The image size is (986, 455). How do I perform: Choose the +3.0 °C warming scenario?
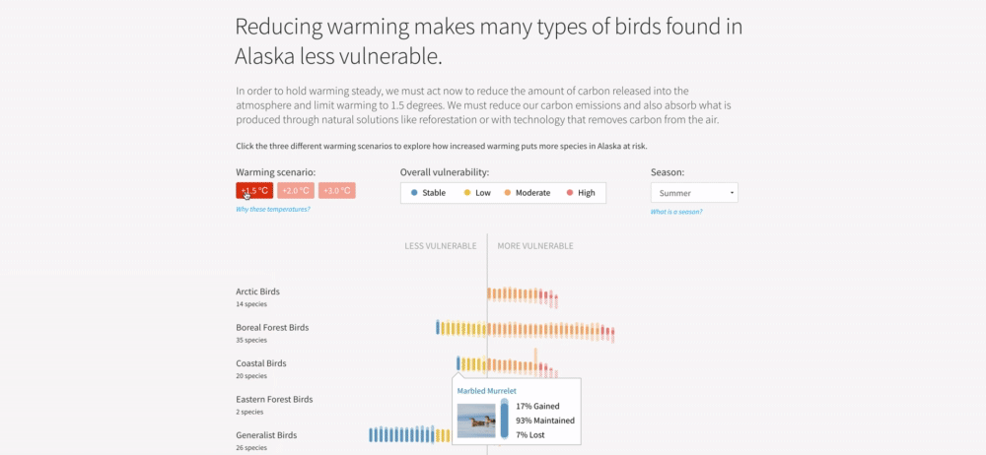[336, 191]
